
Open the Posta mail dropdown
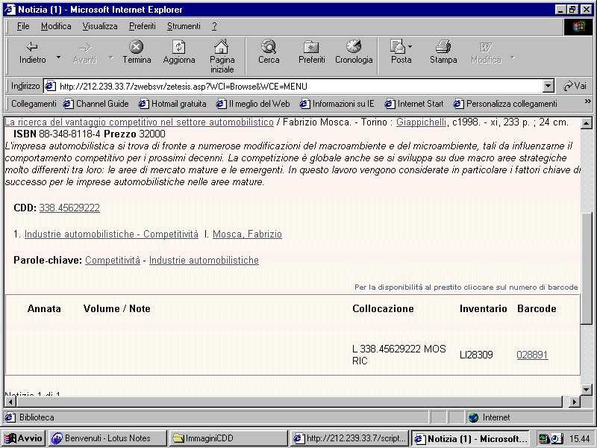coord(411,59)
